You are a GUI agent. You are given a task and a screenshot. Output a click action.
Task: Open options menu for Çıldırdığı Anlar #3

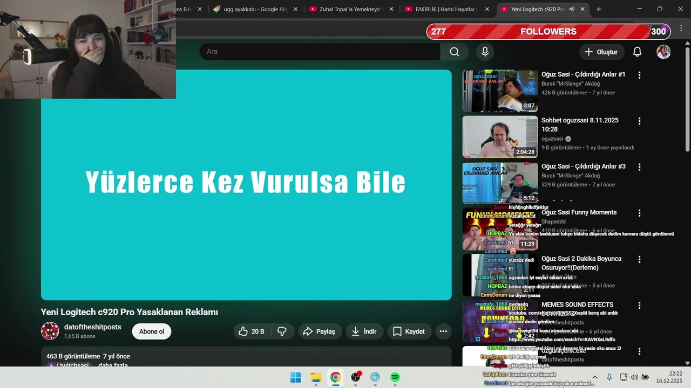(639, 168)
